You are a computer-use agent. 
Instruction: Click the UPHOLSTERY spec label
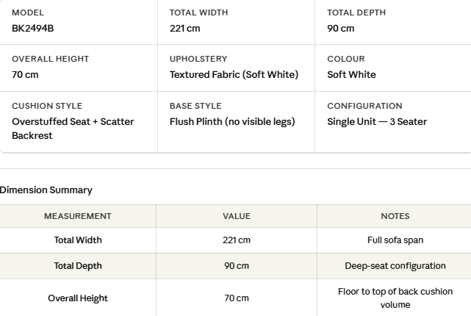click(x=198, y=59)
